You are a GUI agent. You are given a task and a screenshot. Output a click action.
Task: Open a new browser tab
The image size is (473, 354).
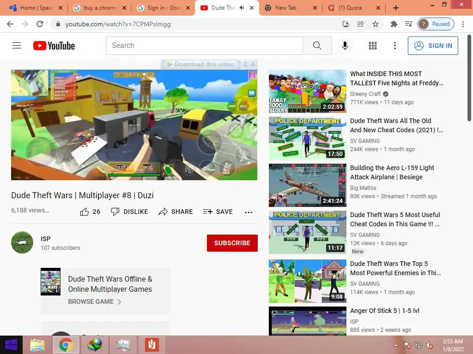(396, 8)
